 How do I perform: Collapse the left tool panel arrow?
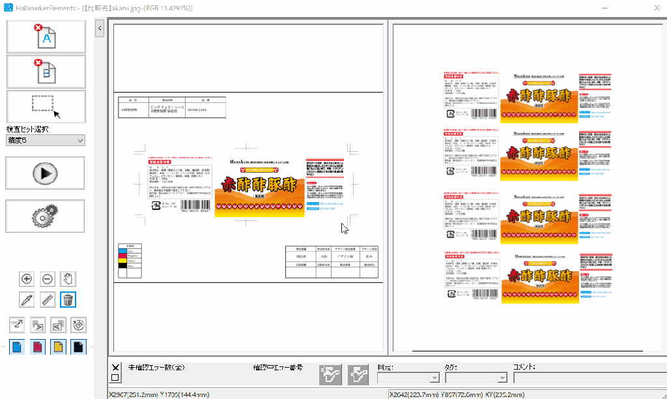pyautogui.click(x=100, y=29)
